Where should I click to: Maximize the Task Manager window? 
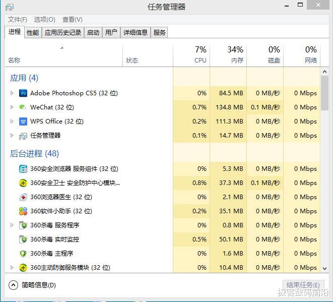click(300, 5)
